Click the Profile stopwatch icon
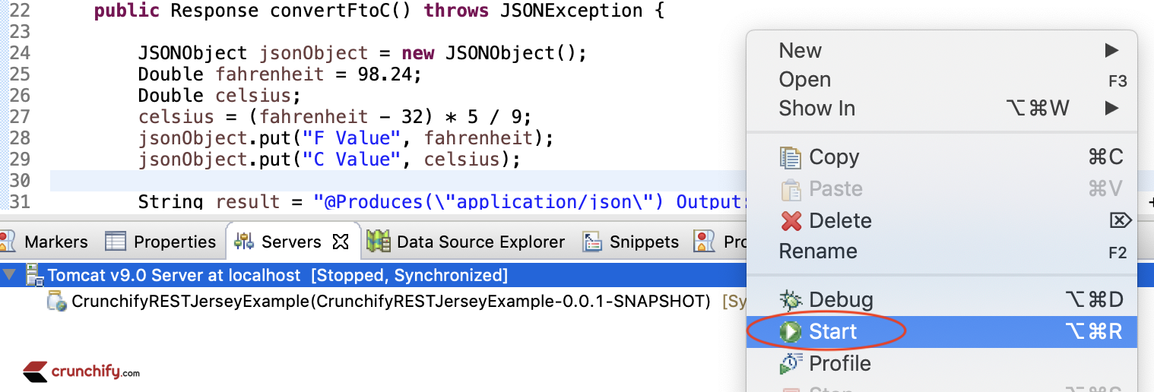 (x=791, y=364)
